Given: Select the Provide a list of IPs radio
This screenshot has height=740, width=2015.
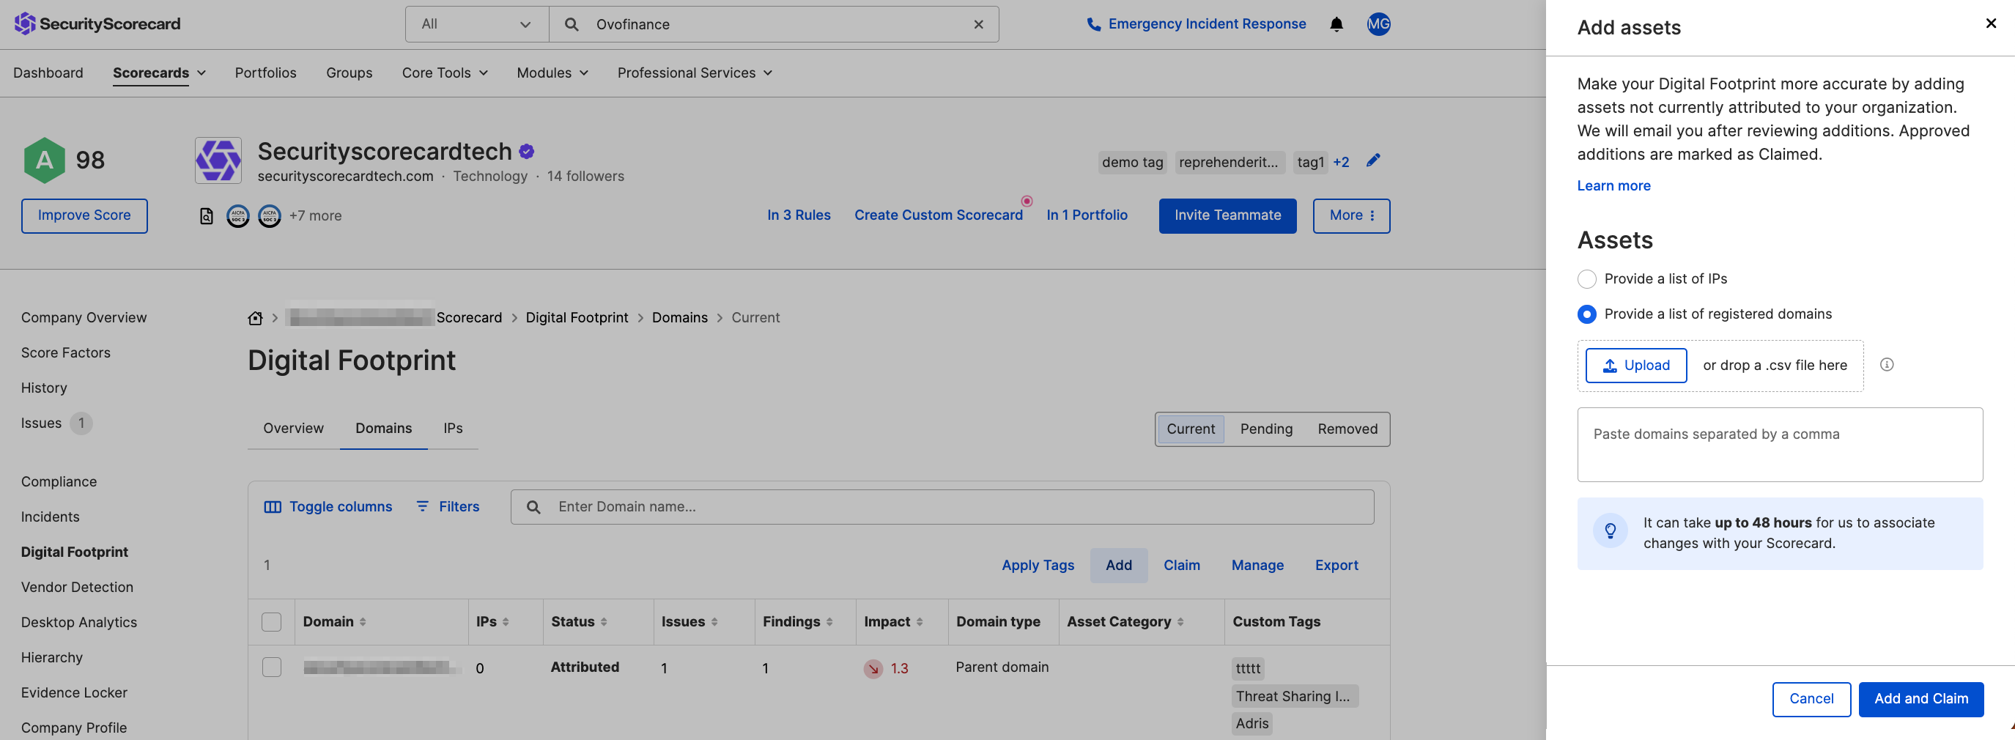Looking at the screenshot, I should coord(1588,278).
